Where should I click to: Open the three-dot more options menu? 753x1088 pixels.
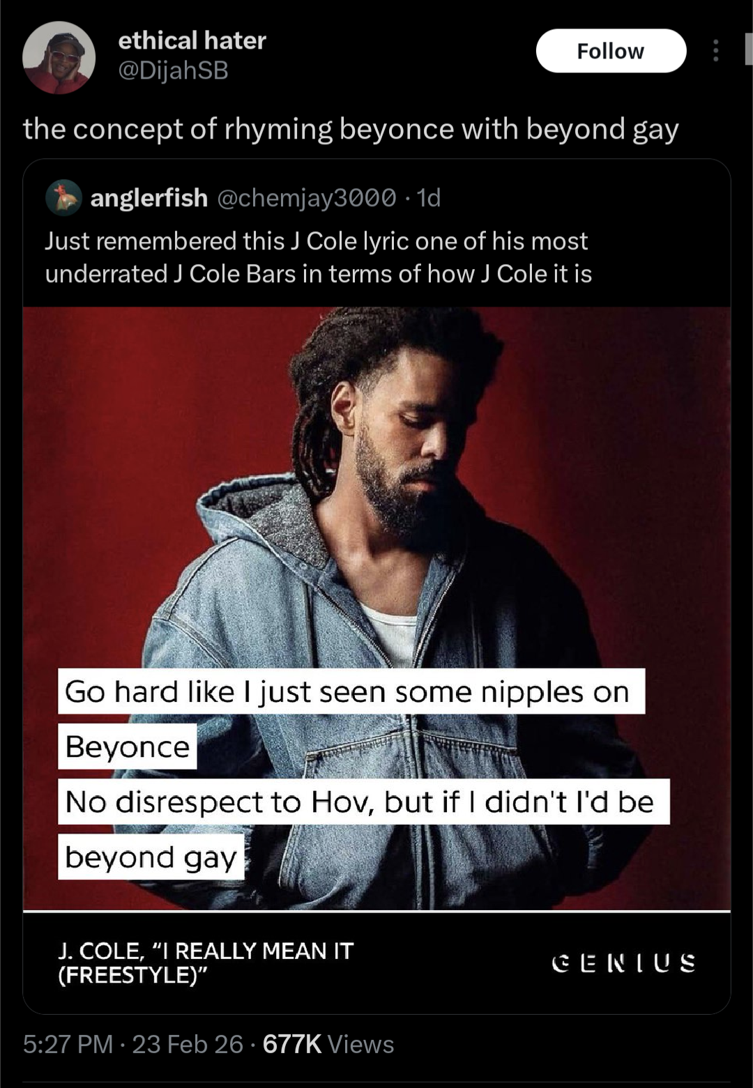715,51
